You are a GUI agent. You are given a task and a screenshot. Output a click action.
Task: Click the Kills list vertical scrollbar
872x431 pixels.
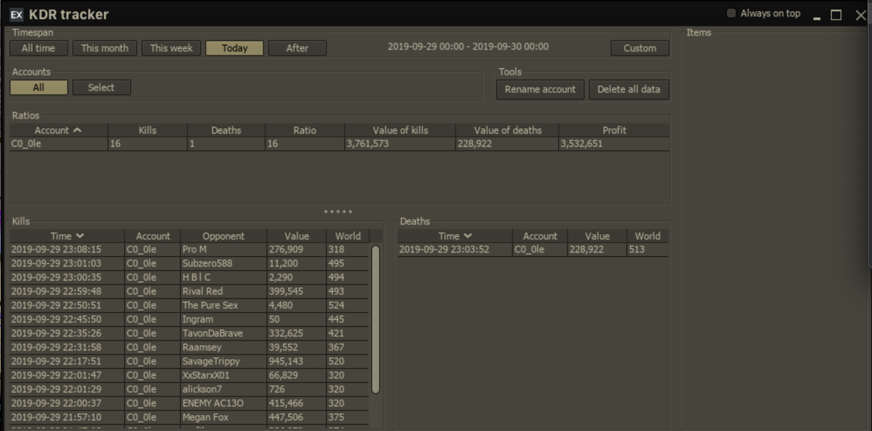(x=375, y=320)
